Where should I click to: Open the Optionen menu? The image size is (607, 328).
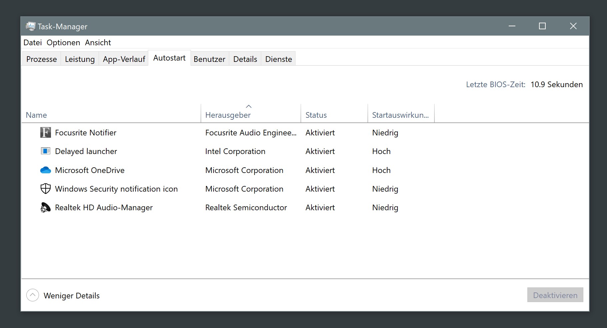63,43
